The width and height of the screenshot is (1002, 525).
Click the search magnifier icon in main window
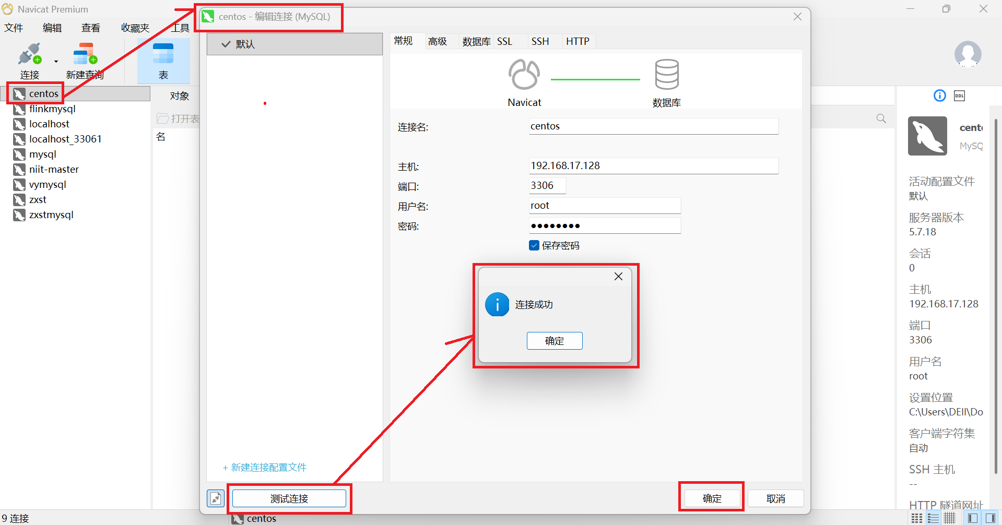[x=881, y=118]
